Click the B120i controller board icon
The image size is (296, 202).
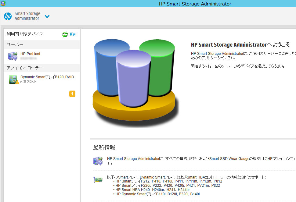click(14, 79)
